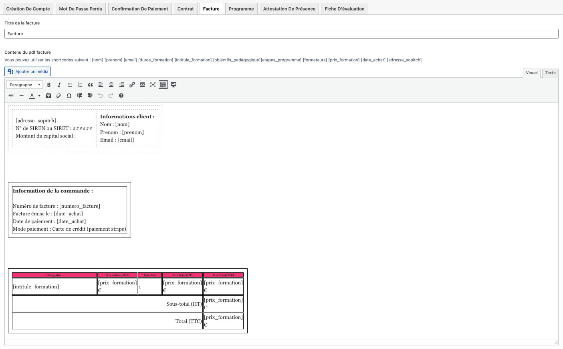The height and width of the screenshot is (349, 563).
Task: Enable fullscreen distraction-free mode
Action: point(153,85)
